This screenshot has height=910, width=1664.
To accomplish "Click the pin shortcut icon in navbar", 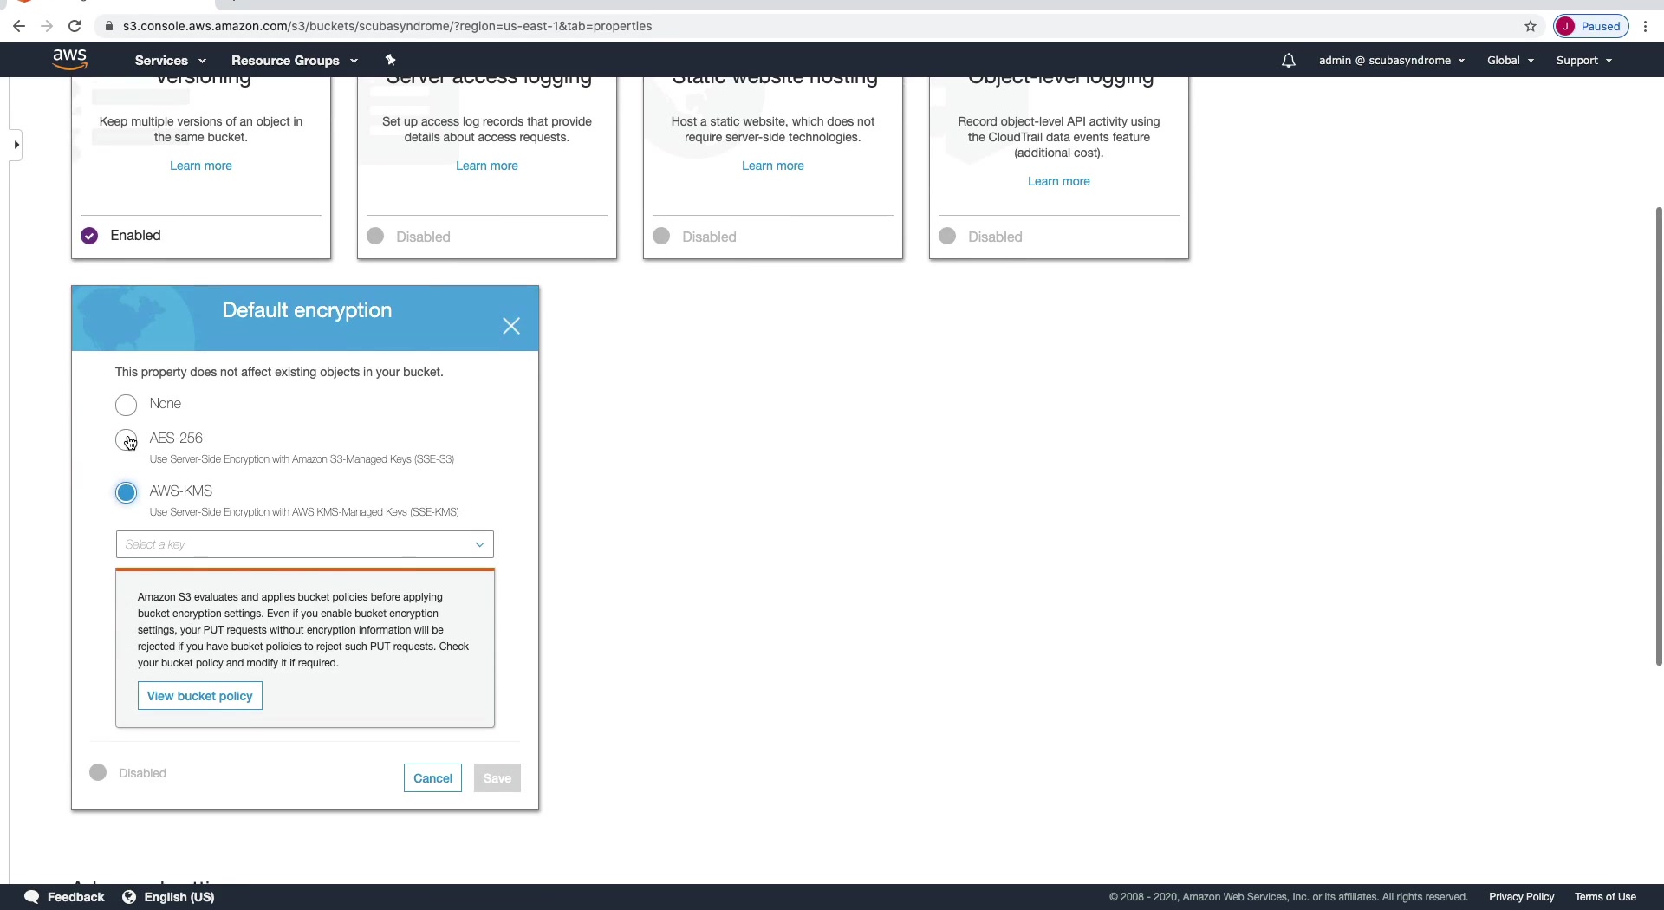I will pyautogui.click(x=390, y=60).
